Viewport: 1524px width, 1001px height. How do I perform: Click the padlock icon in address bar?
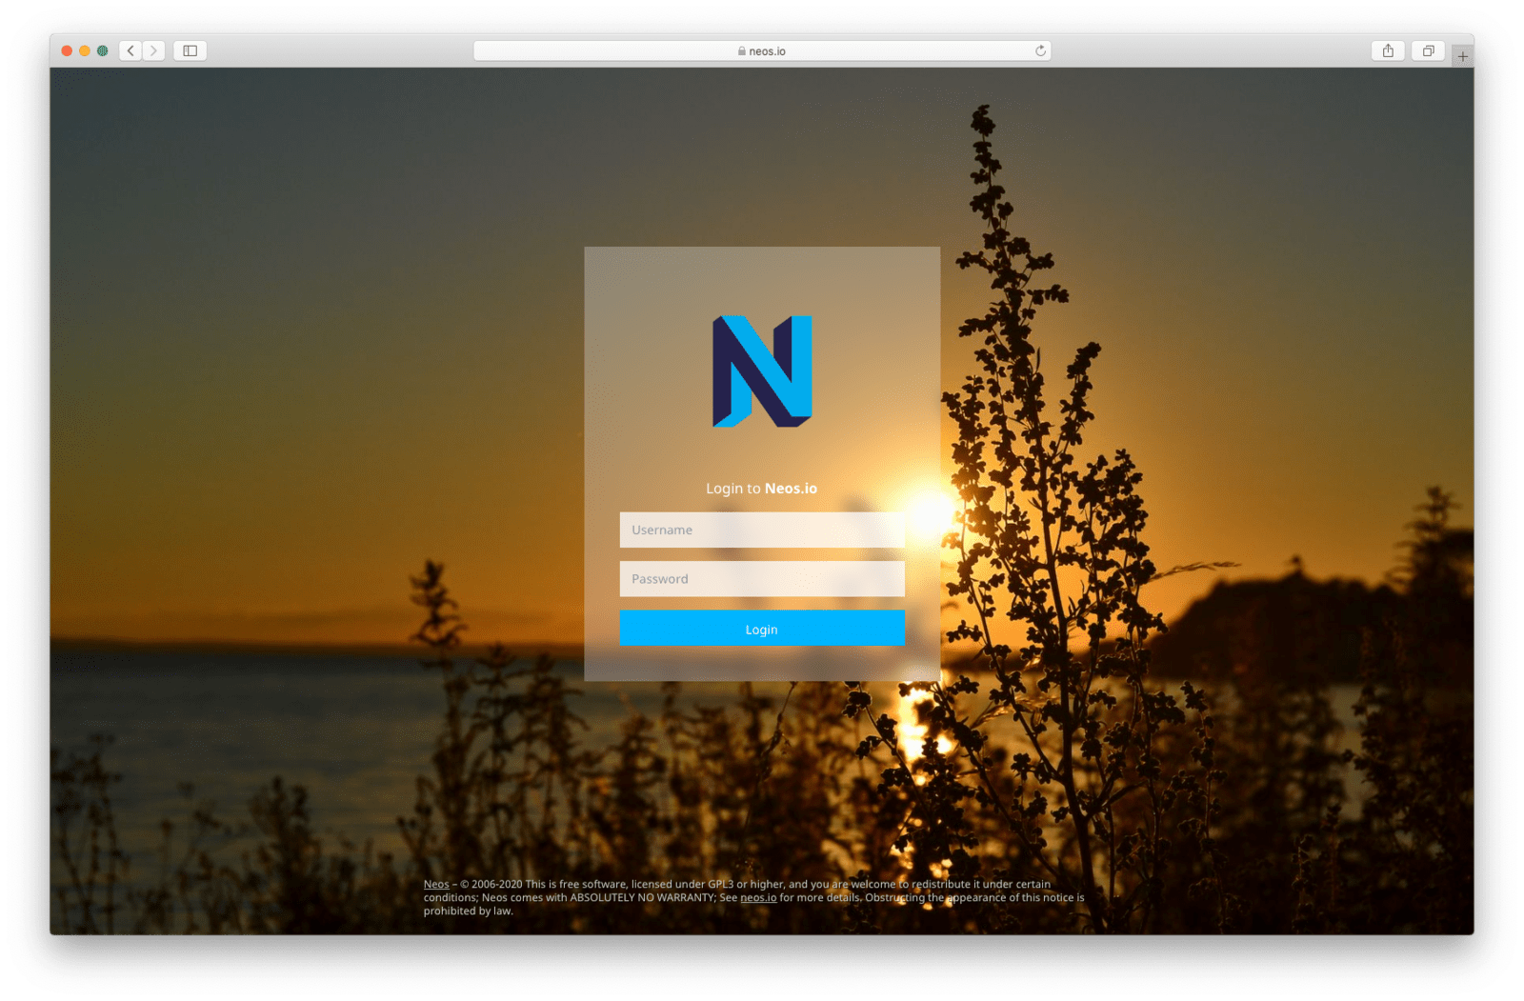tap(742, 50)
